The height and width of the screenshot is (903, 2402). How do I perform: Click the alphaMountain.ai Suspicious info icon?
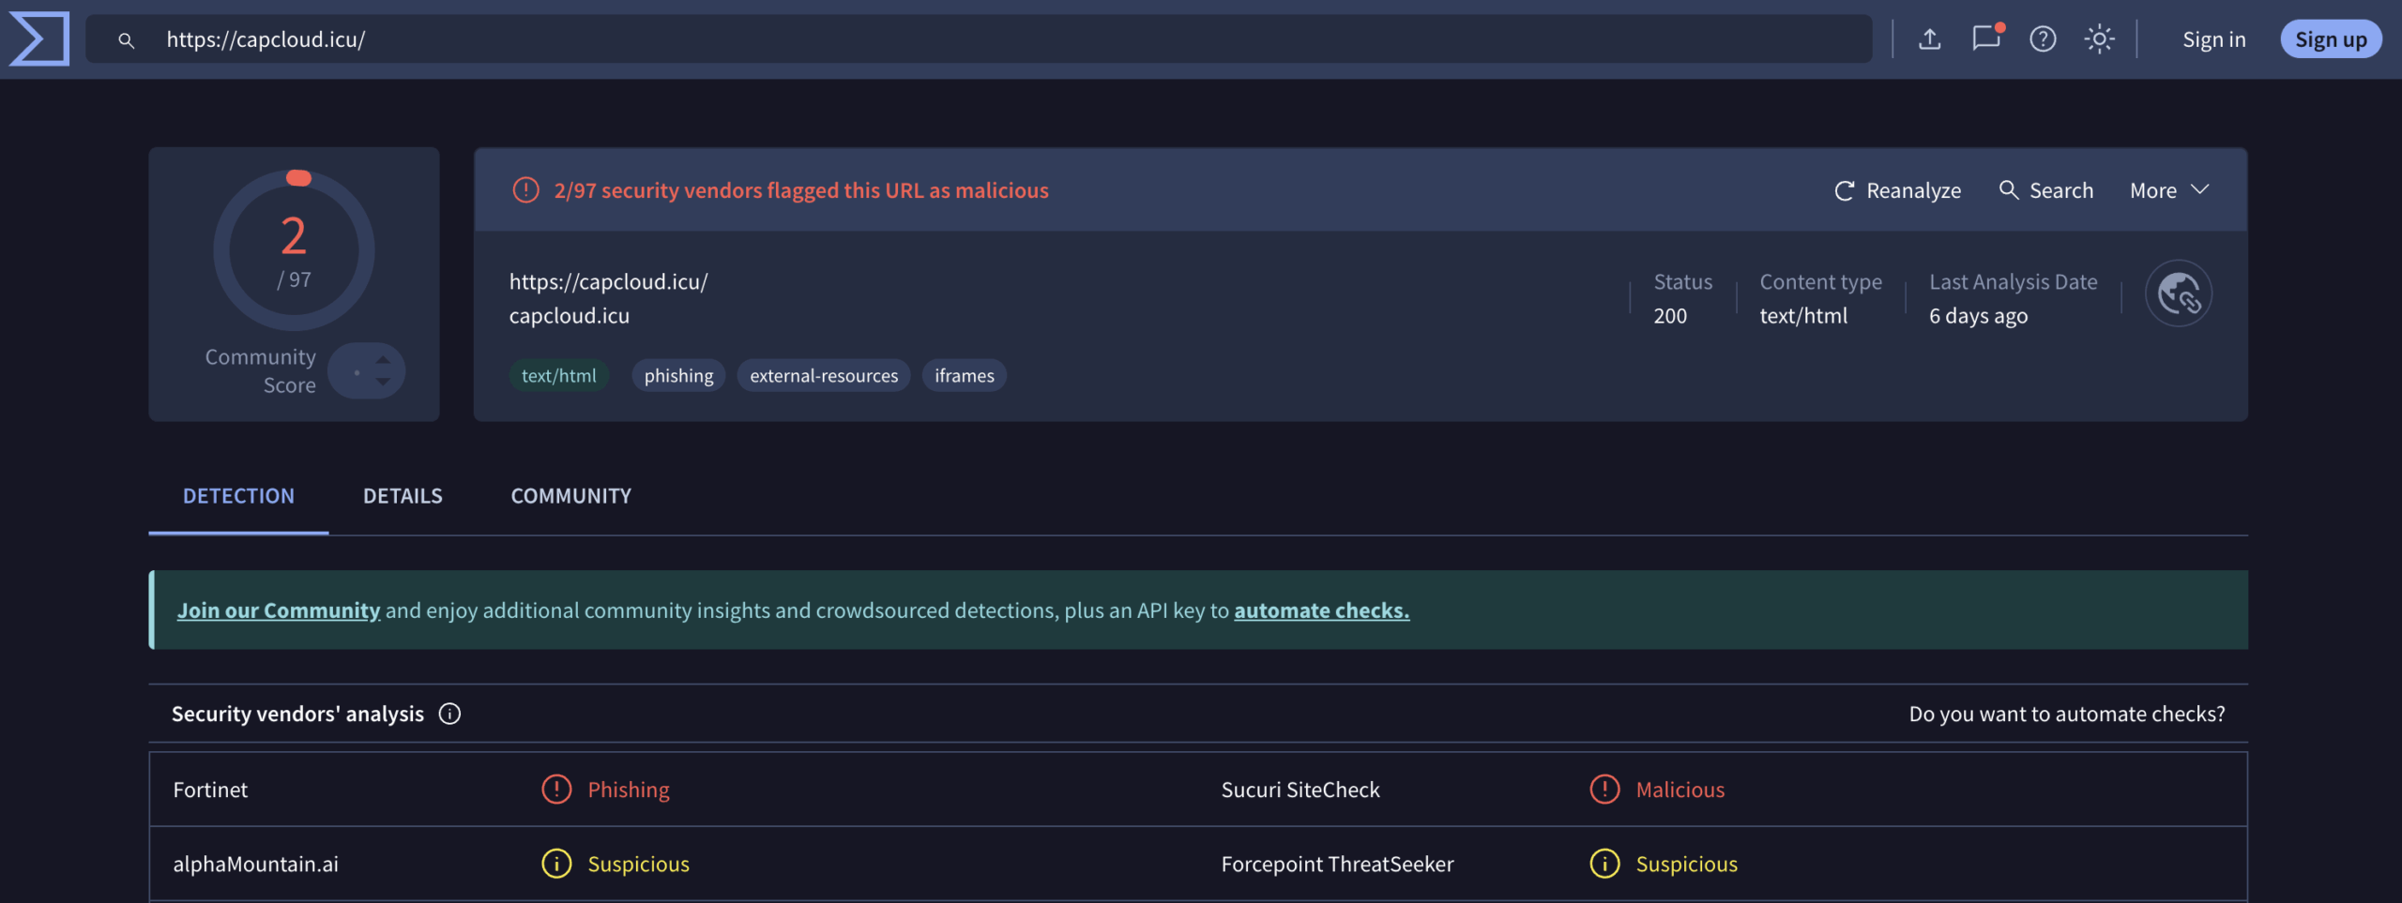(556, 864)
